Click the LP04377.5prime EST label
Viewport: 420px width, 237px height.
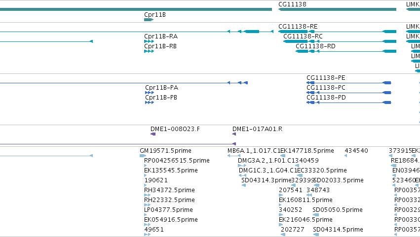pyautogui.click(x=168, y=210)
